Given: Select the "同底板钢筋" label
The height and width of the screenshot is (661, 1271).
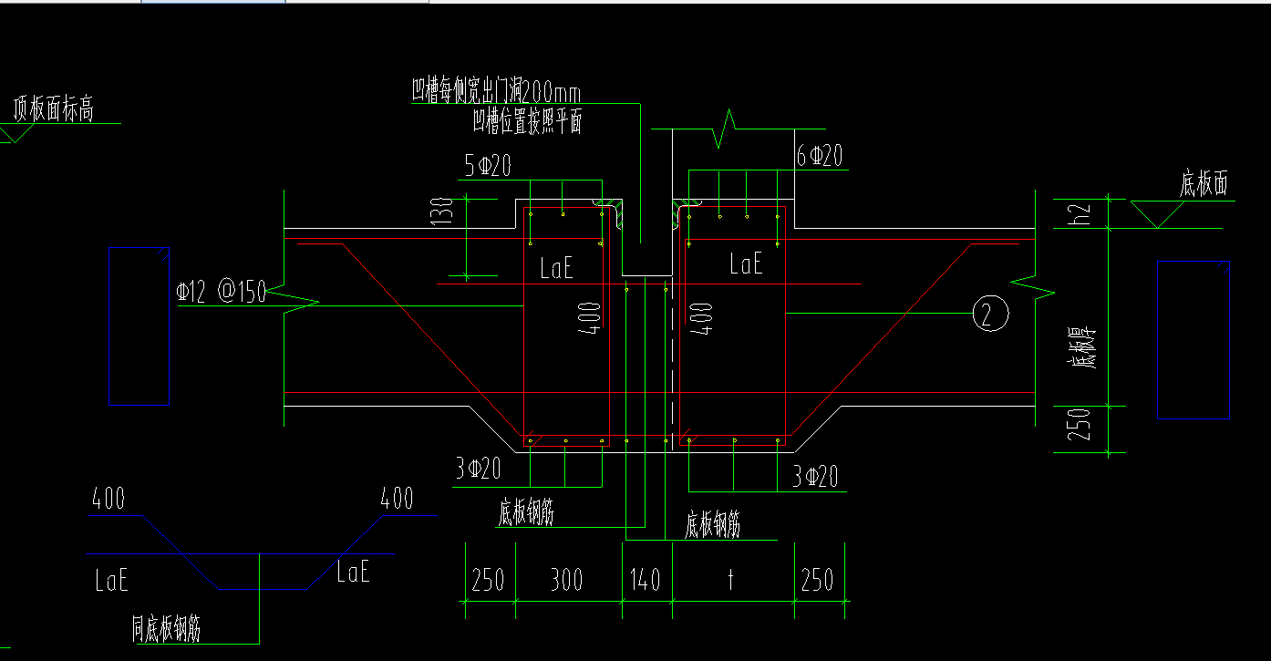Looking at the screenshot, I should [x=166, y=629].
